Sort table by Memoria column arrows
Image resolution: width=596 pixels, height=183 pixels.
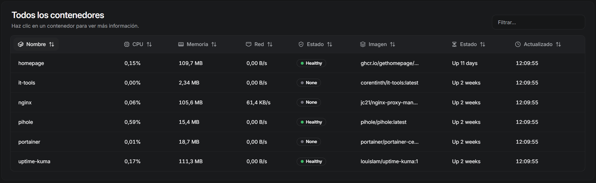214,44
